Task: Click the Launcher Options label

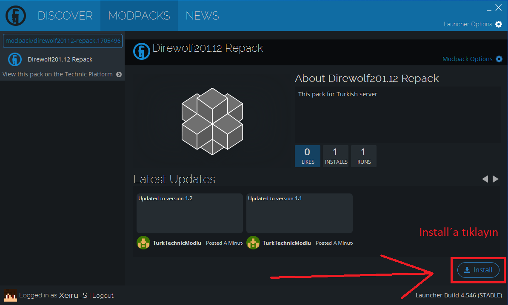Action: tap(468, 24)
